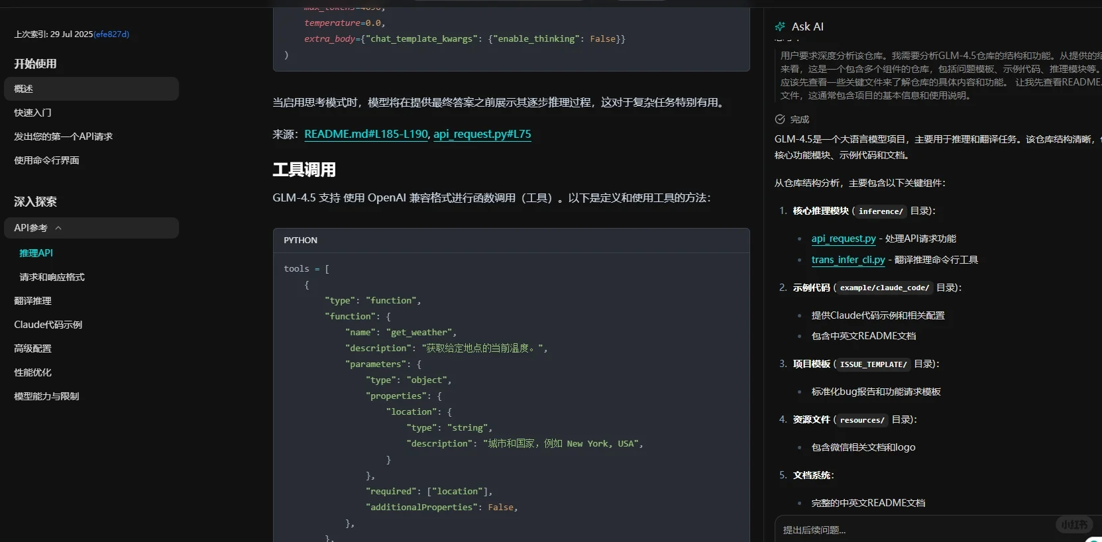The height and width of the screenshot is (542, 1102).
Task: Click 包含中英文README文档 bullet
Action: 864,337
